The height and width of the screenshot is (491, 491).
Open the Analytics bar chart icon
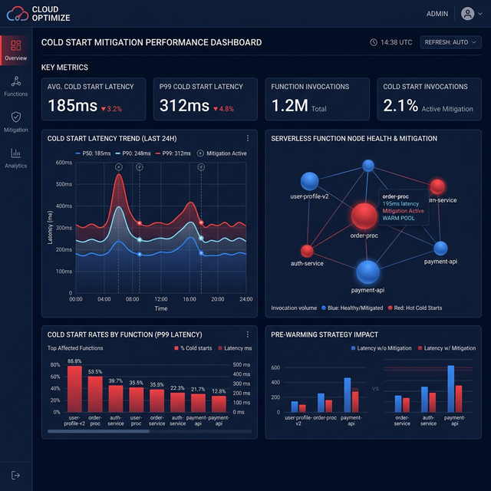click(16, 153)
